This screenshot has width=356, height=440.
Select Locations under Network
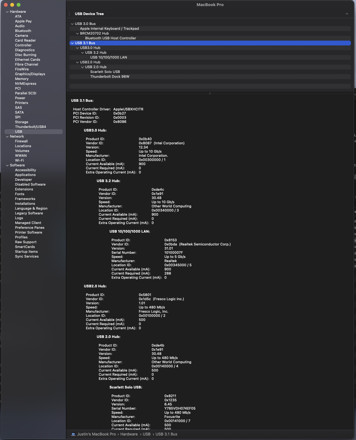(x=23, y=146)
